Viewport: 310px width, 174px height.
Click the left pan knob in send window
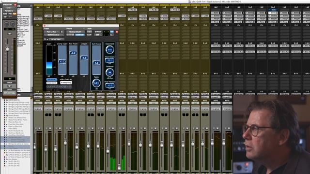tap(6, 24)
